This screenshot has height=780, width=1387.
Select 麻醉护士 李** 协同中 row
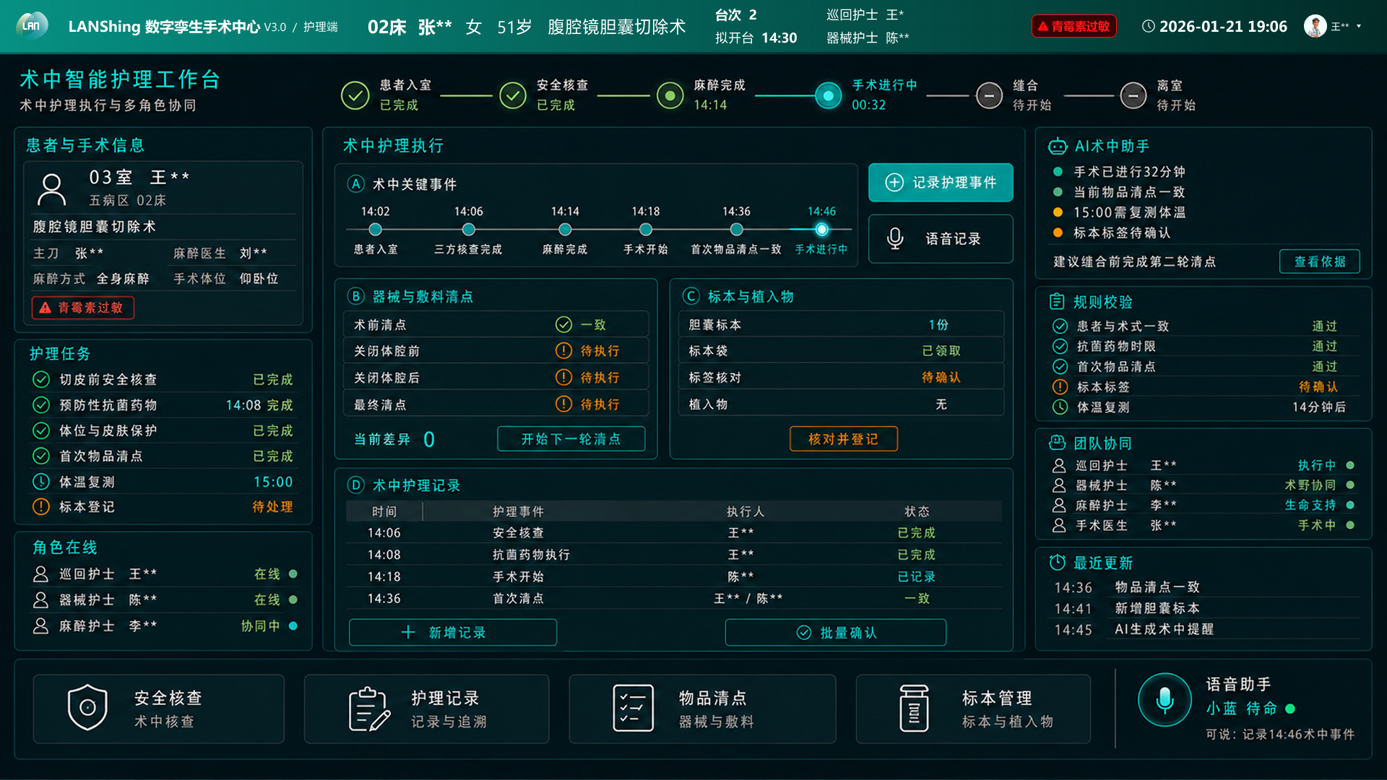[x=165, y=626]
